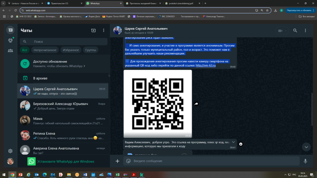Open "АНК СО 2022" bookmark
The height and width of the screenshot is (178, 317).
pos(24,17)
